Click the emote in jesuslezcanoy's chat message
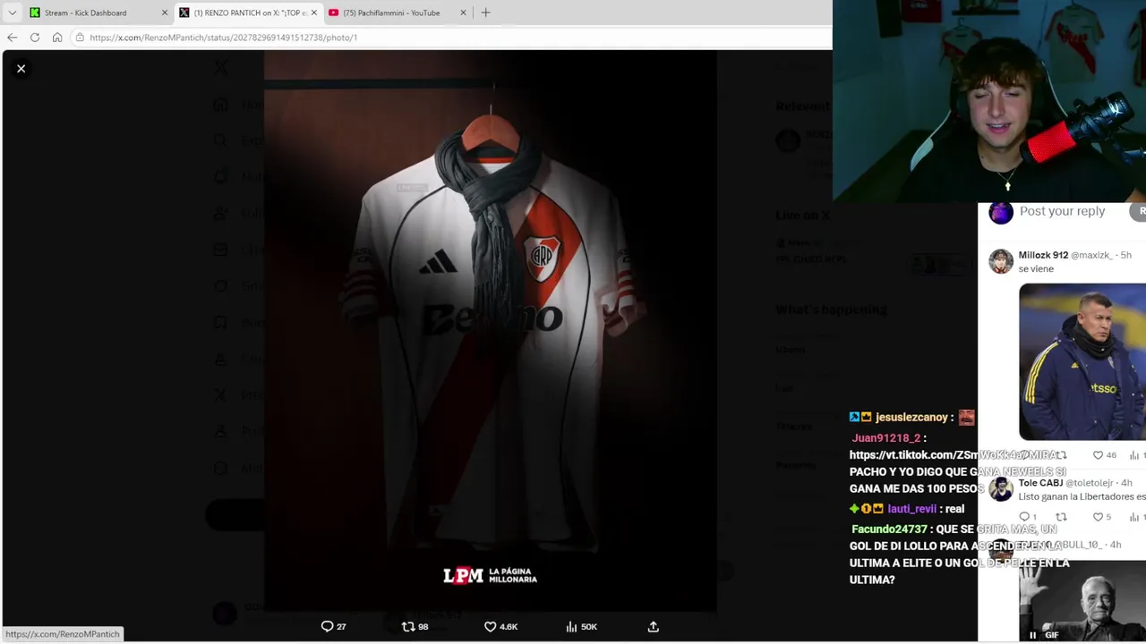This screenshot has width=1146, height=644. coord(966,417)
